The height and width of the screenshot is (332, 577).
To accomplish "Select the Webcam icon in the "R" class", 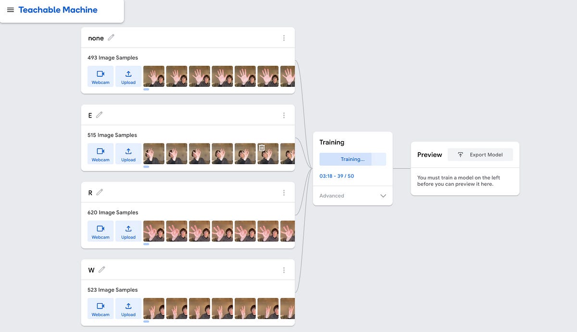I will tap(100, 231).
